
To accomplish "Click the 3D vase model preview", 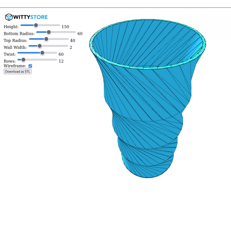I will click(x=147, y=98).
